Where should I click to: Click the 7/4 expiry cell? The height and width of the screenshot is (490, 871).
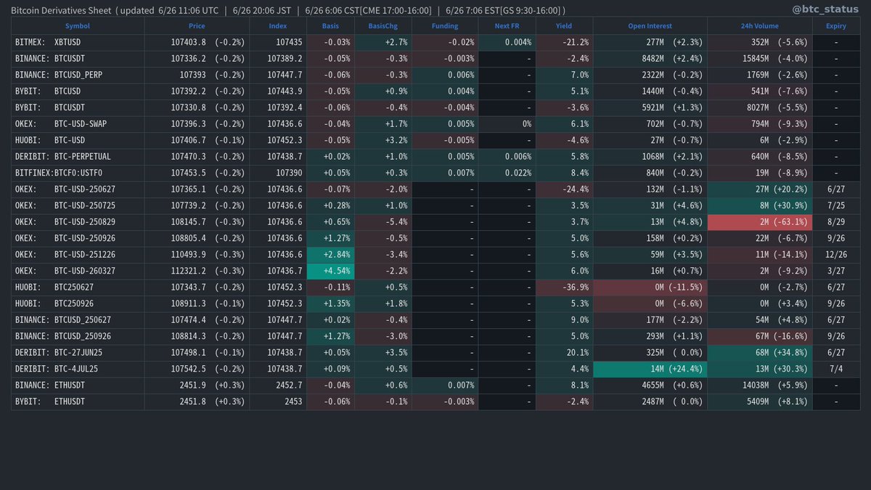(x=836, y=369)
